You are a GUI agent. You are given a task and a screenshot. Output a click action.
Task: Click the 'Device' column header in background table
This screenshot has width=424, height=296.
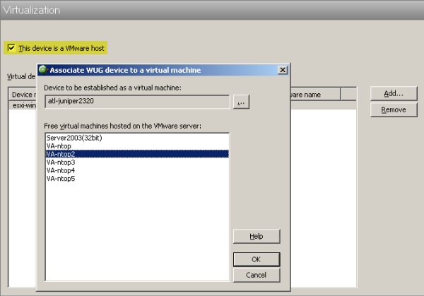click(x=23, y=95)
